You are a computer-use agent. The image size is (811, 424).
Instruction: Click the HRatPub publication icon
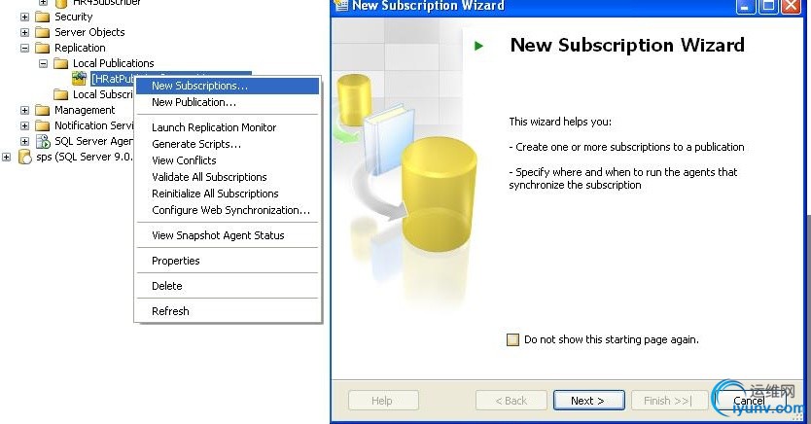(x=79, y=79)
